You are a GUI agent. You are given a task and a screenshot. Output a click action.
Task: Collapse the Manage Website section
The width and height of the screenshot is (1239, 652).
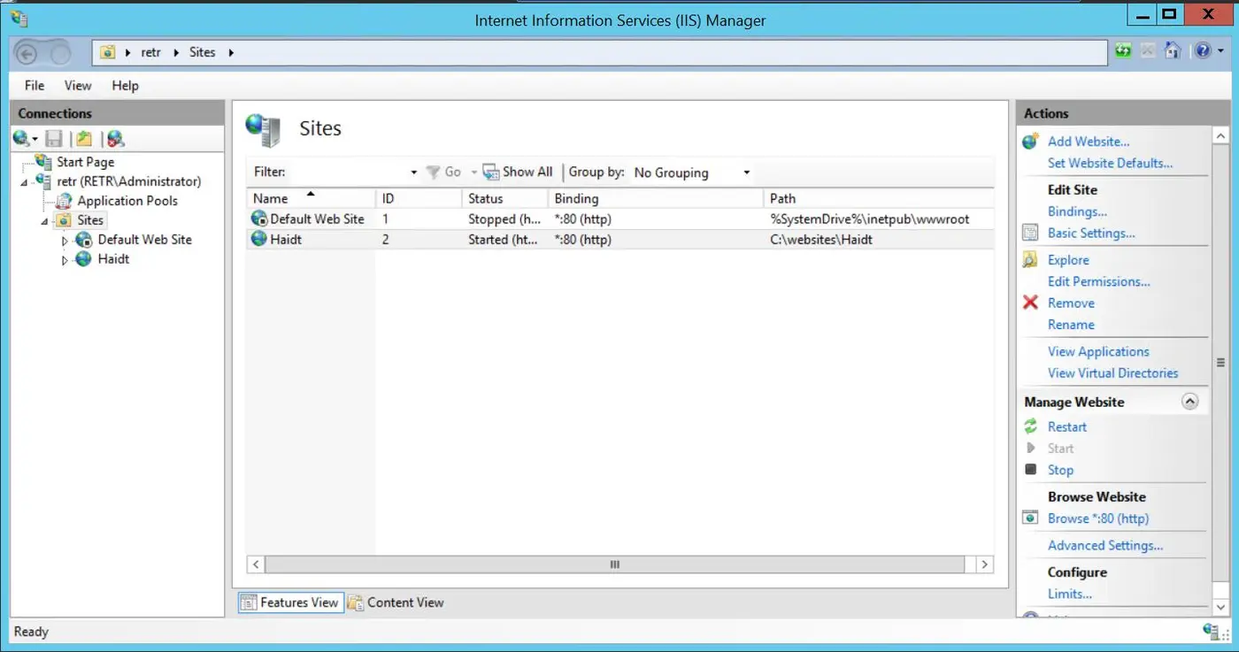1190,402
